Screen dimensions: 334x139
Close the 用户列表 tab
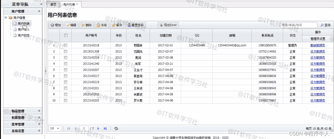[x=77, y=4]
